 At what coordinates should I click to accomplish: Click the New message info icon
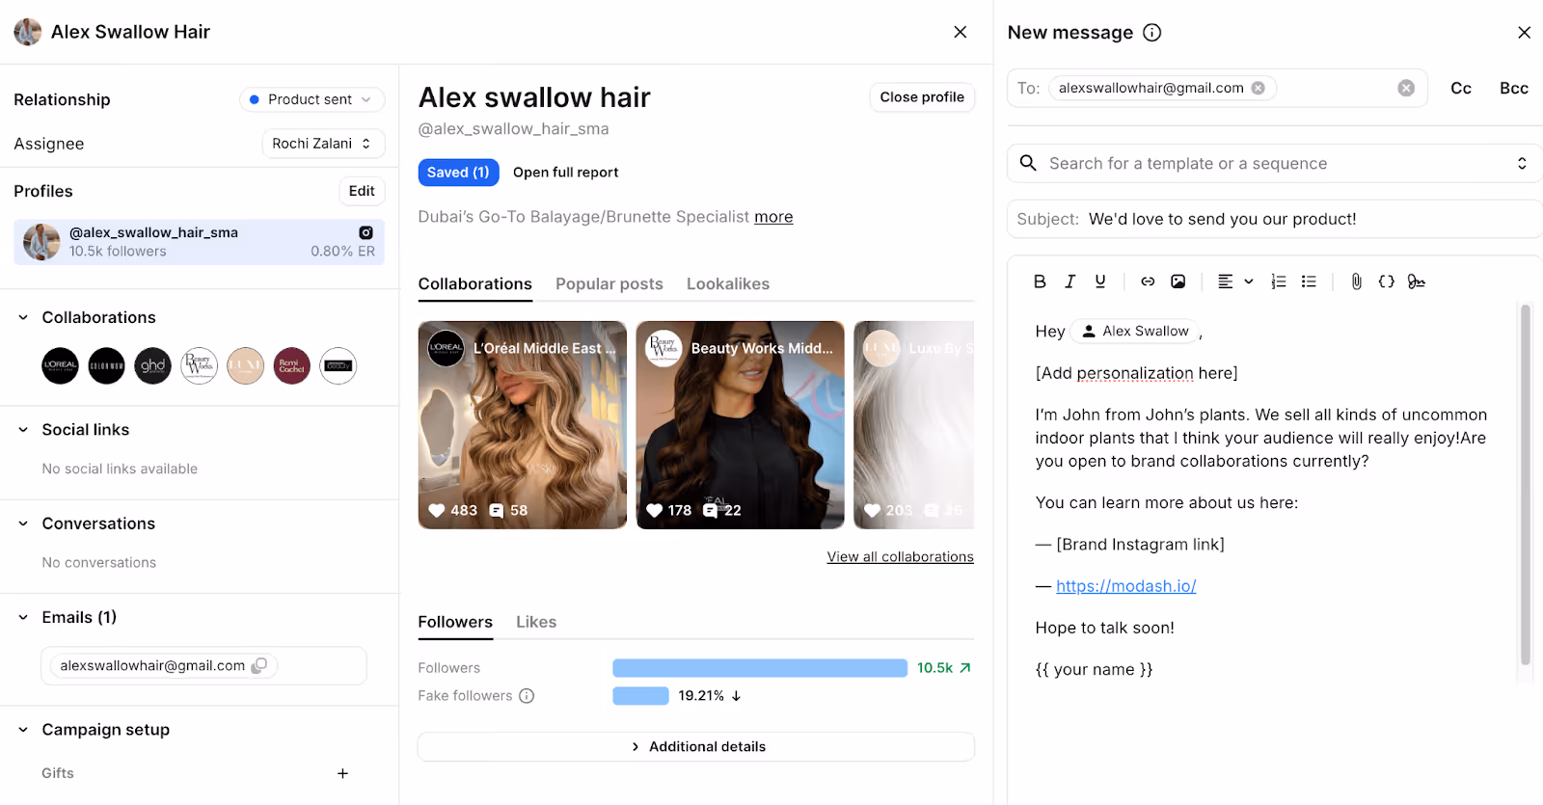tap(1152, 33)
